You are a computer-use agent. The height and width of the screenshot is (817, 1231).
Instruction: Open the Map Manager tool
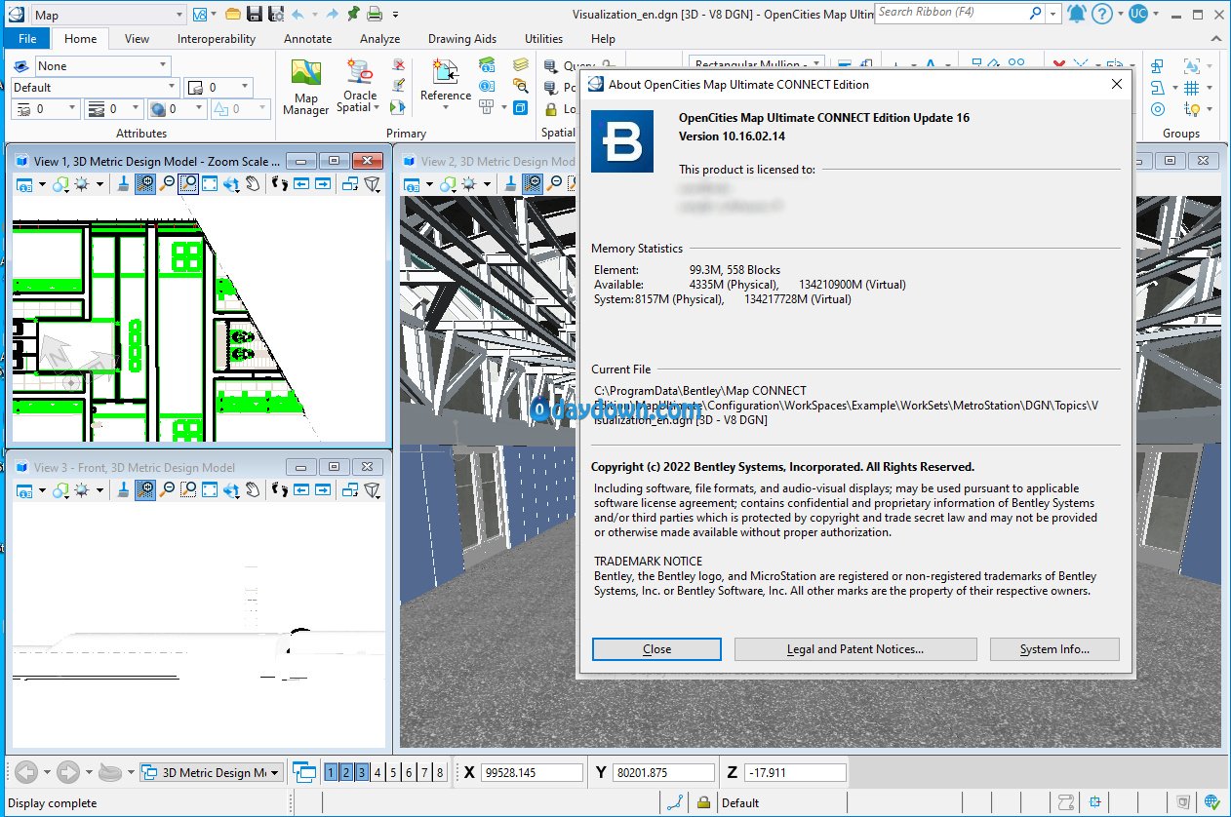pos(306,87)
